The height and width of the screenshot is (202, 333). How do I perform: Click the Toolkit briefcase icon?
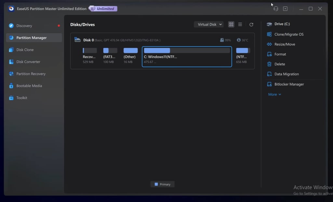pos(11,98)
